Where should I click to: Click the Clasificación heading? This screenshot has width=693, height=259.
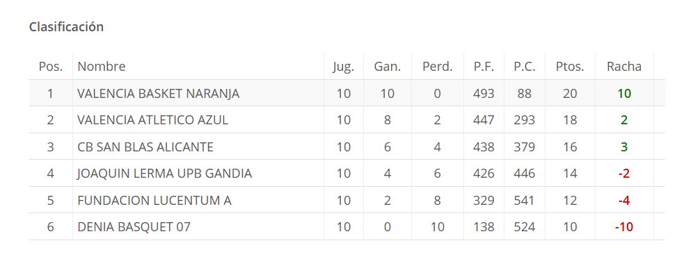tap(66, 27)
